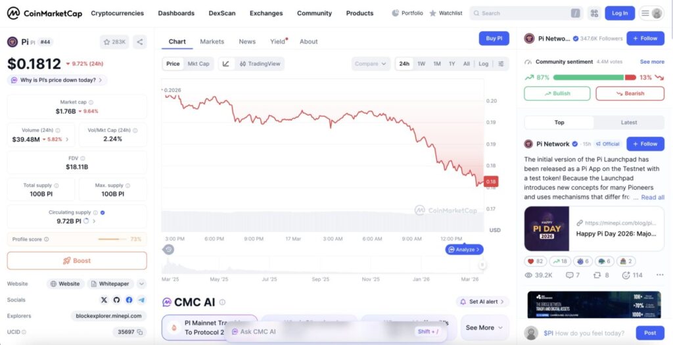
Task: Click the share icon beside Pi
Action: (x=140, y=42)
